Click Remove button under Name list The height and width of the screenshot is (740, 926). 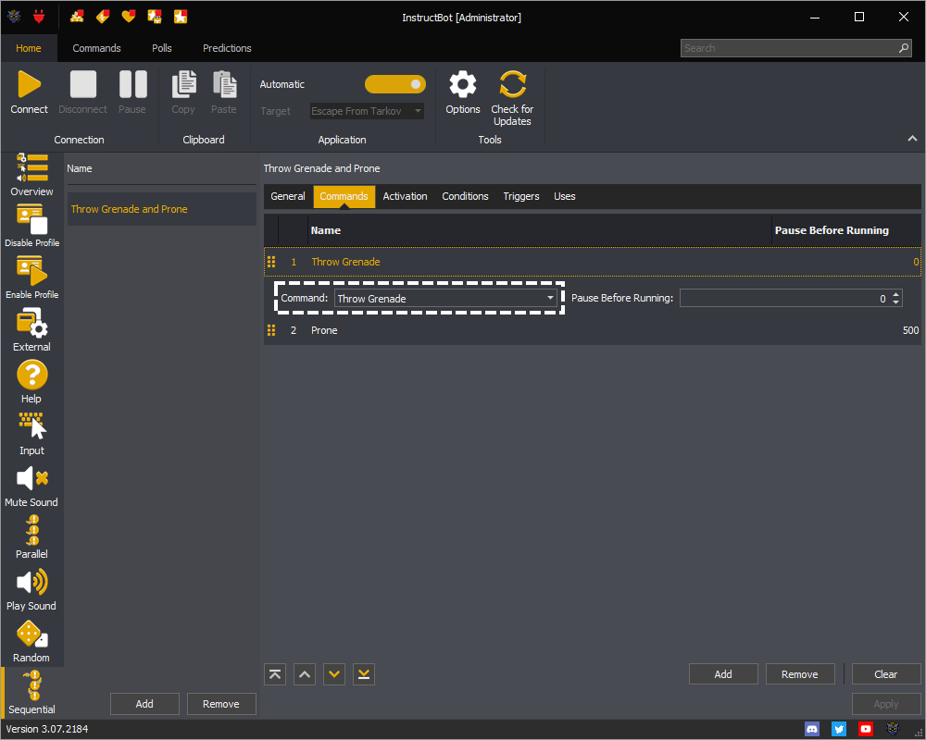[x=221, y=703]
